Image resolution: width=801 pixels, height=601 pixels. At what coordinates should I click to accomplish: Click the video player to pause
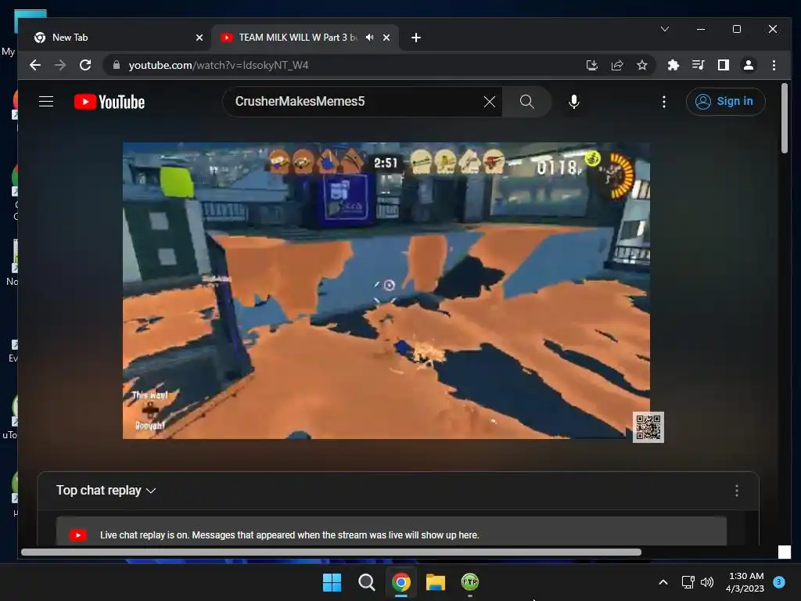[x=386, y=290]
